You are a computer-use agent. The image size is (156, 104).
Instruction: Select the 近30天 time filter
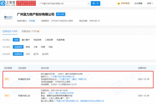(45, 54)
